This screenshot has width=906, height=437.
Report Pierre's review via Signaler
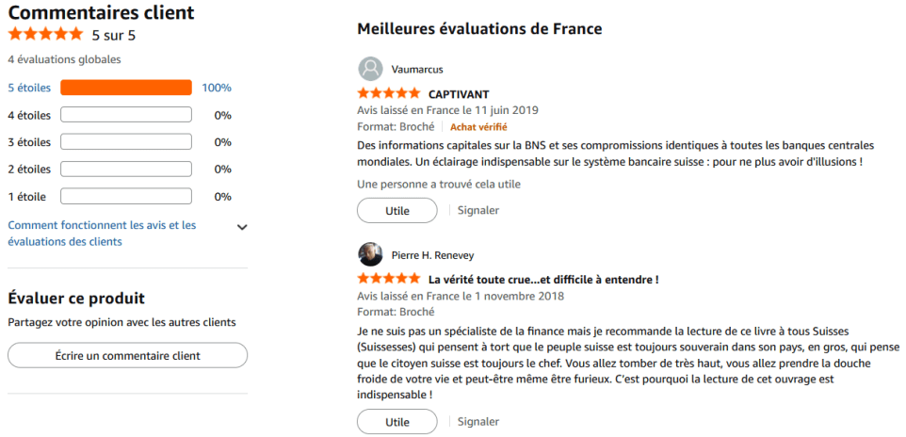[477, 422]
